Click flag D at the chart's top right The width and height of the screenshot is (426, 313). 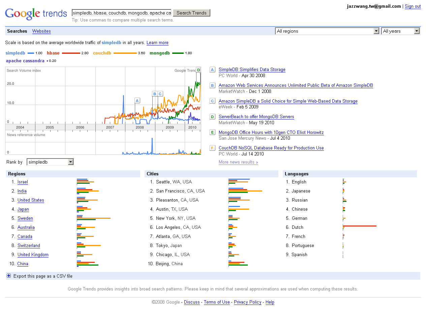tap(199, 70)
